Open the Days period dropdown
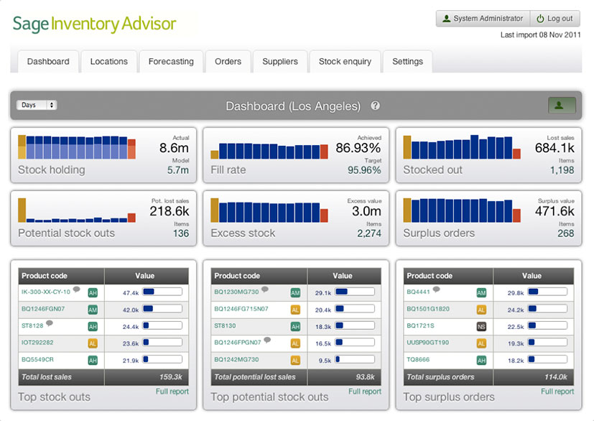This screenshot has height=421, width=594. (x=37, y=105)
